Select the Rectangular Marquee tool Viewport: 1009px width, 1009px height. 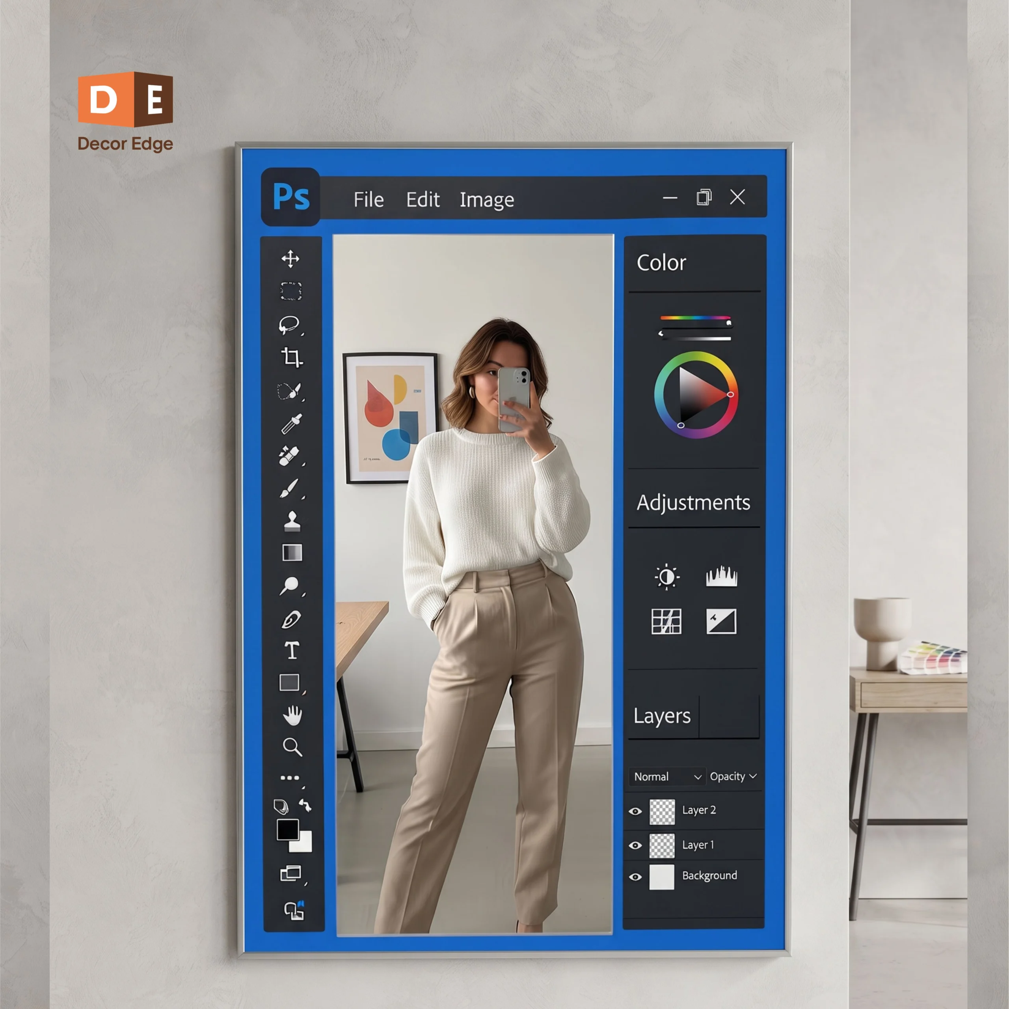coord(291,291)
